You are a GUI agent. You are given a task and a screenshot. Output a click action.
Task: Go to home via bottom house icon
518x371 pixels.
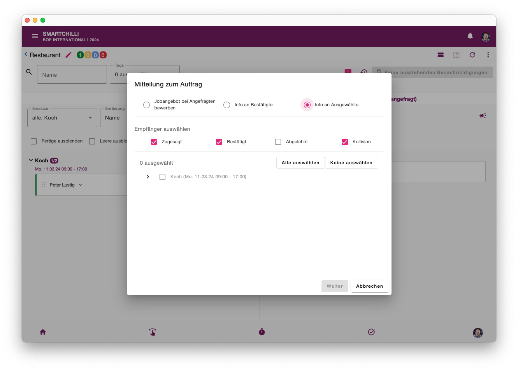43,332
